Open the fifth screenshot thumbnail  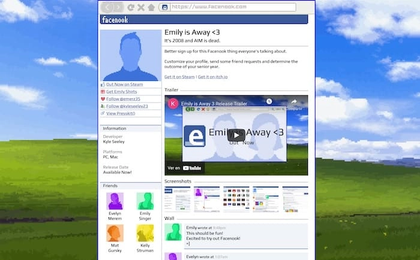(x=295, y=199)
